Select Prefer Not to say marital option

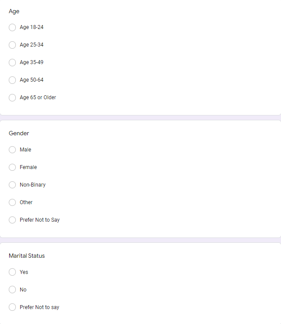[12, 307]
